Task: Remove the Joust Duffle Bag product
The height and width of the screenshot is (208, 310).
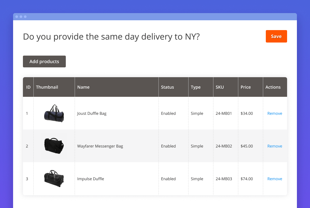Action: (274, 113)
